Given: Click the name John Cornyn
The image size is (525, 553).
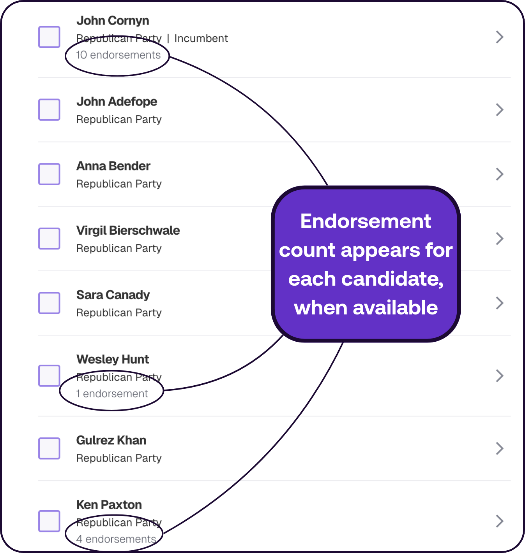Looking at the screenshot, I should 113,20.
